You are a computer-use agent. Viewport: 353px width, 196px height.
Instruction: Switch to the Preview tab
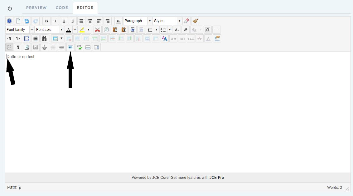click(36, 7)
